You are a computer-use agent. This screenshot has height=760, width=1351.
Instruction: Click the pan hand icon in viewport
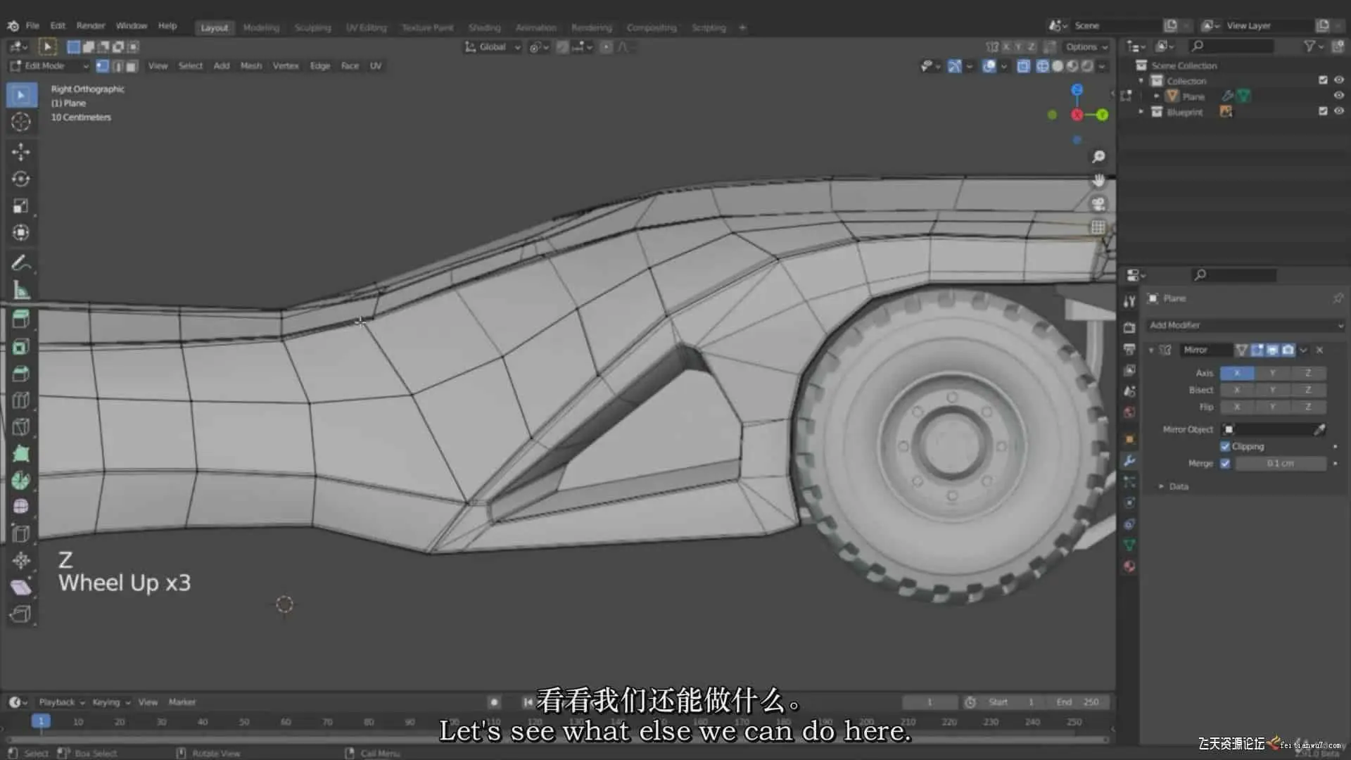pos(1098,181)
